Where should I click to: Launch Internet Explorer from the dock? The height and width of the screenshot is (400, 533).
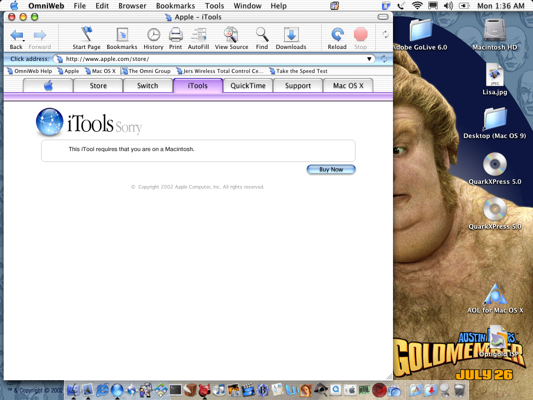(x=103, y=390)
